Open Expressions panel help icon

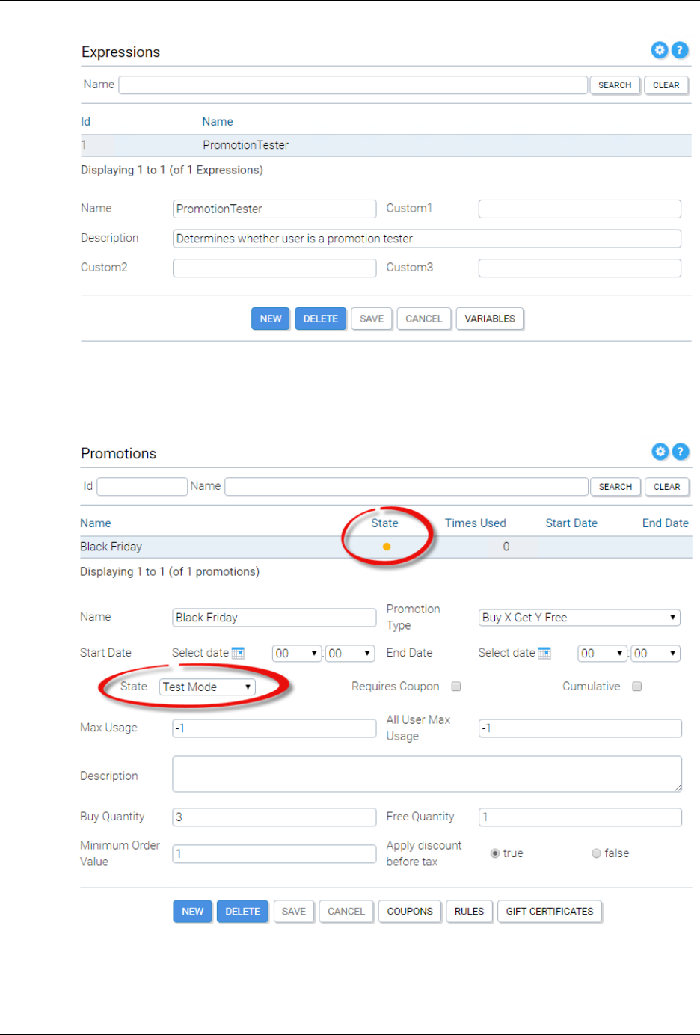click(x=679, y=50)
